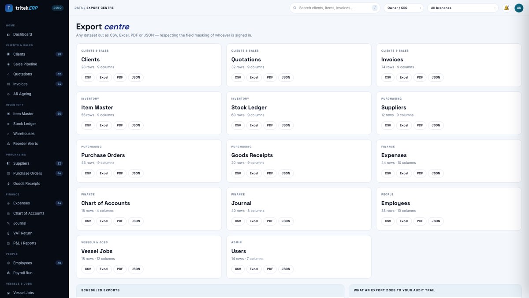Export Clients card as CSV
Screen dimensions: 529x298
click(x=88, y=77)
